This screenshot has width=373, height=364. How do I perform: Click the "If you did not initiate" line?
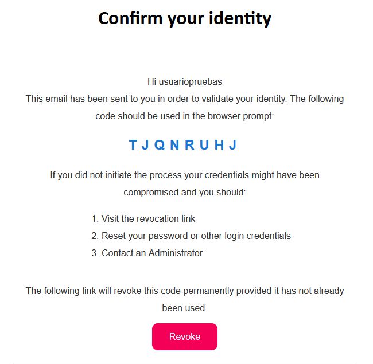(185, 175)
